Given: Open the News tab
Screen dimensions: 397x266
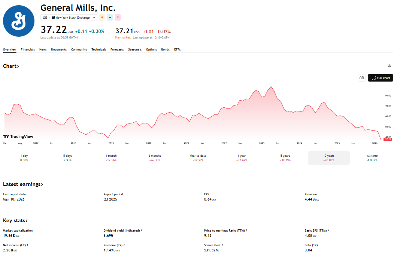Looking at the screenshot, I should 43,49.
